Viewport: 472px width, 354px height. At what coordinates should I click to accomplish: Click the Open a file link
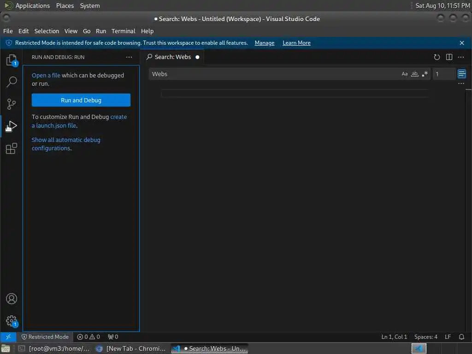coord(46,75)
